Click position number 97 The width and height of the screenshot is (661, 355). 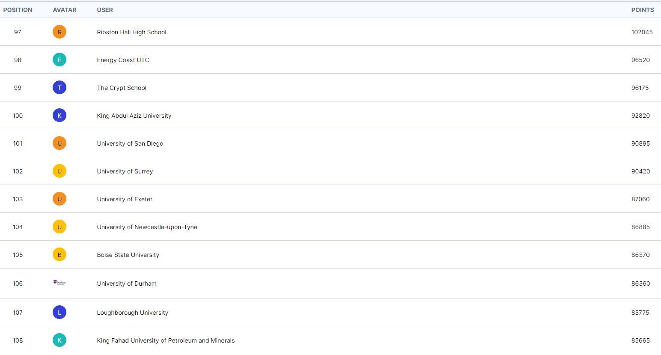pos(18,32)
